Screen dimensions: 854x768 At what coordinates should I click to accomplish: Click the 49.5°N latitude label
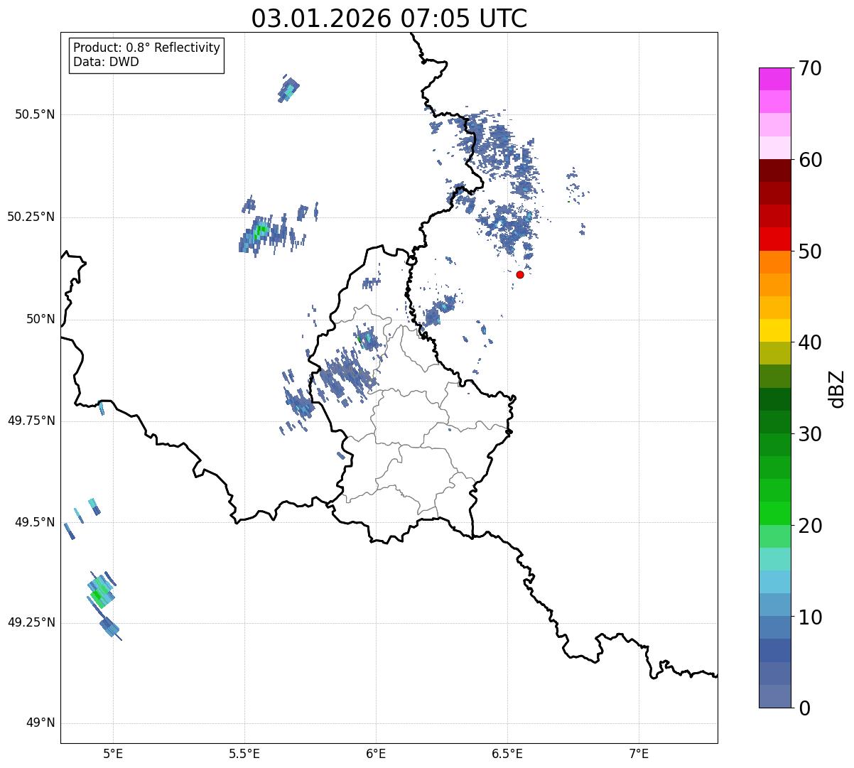(35, 522)
